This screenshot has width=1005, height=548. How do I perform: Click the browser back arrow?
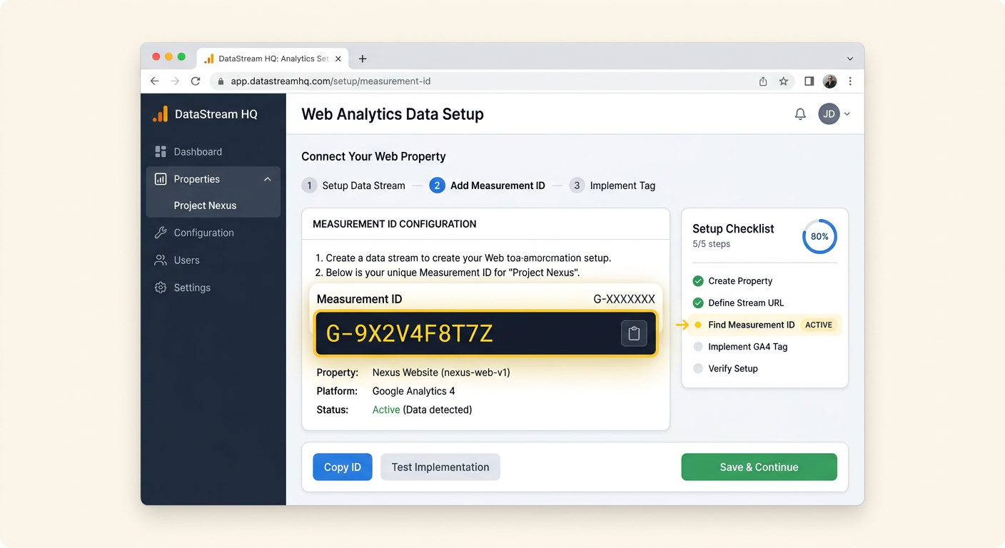coord(155,81)
